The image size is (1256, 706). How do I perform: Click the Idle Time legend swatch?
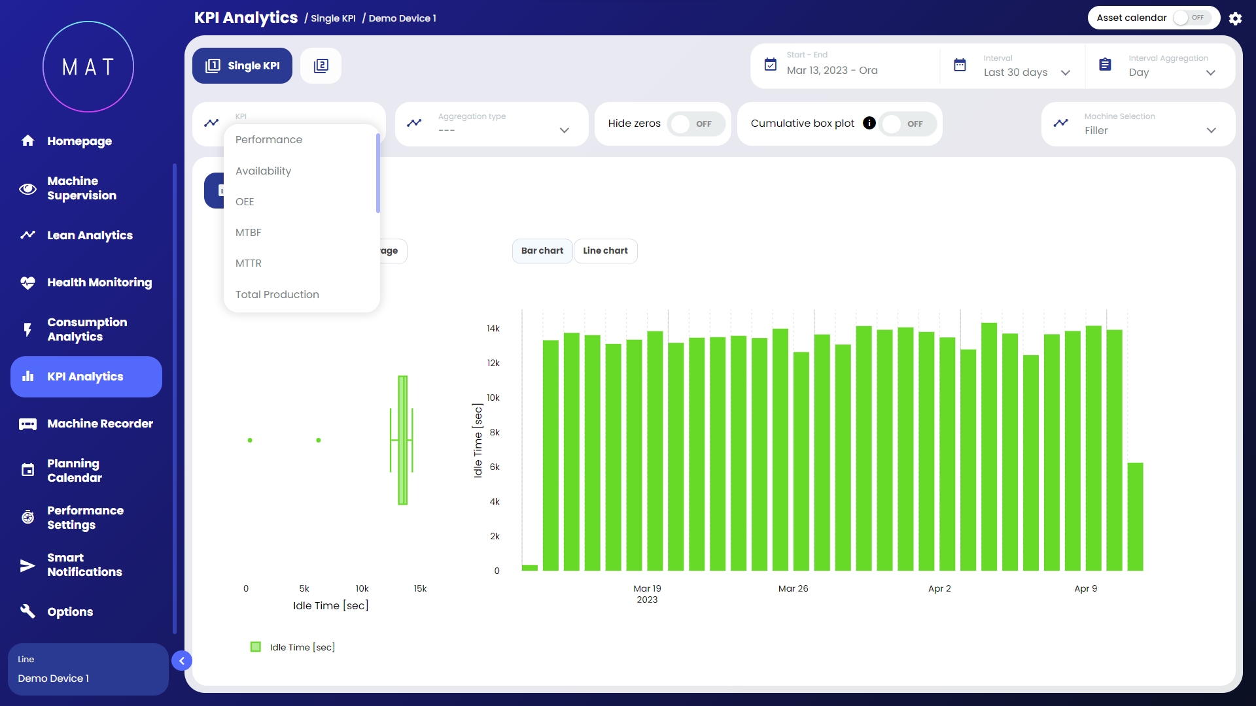coord(256,647)
